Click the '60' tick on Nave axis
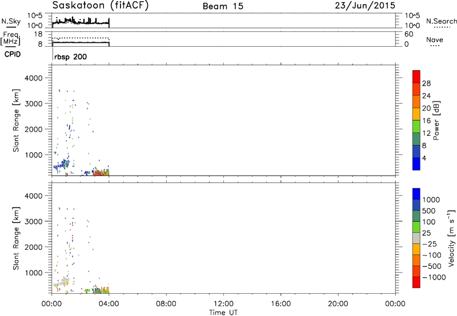457x316 pixels. (x=409, y=34)
